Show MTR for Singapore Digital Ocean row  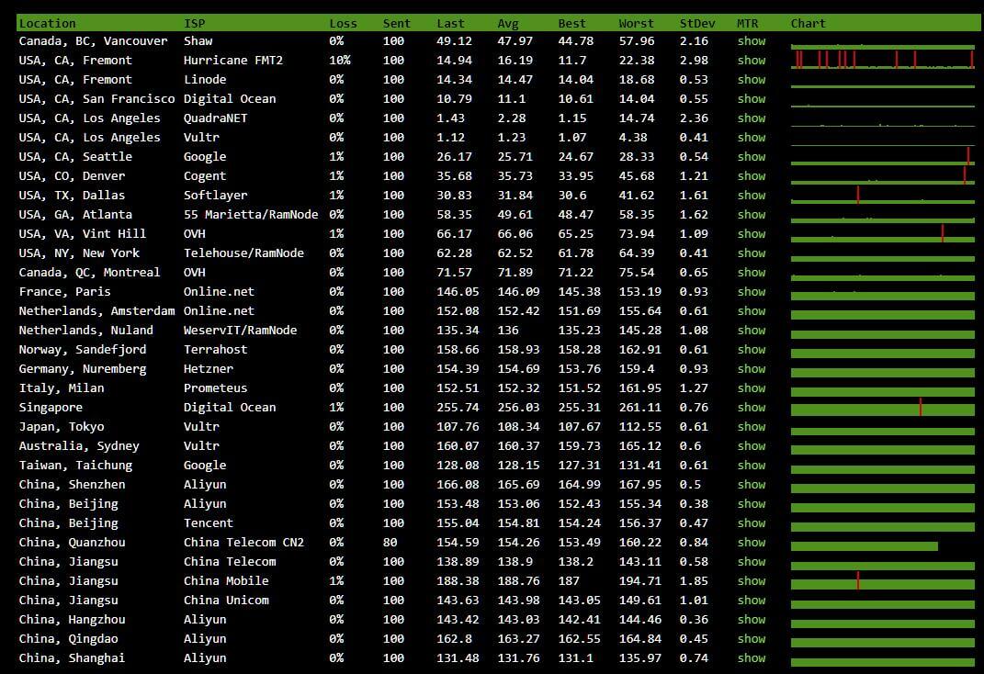coord(752,408)
